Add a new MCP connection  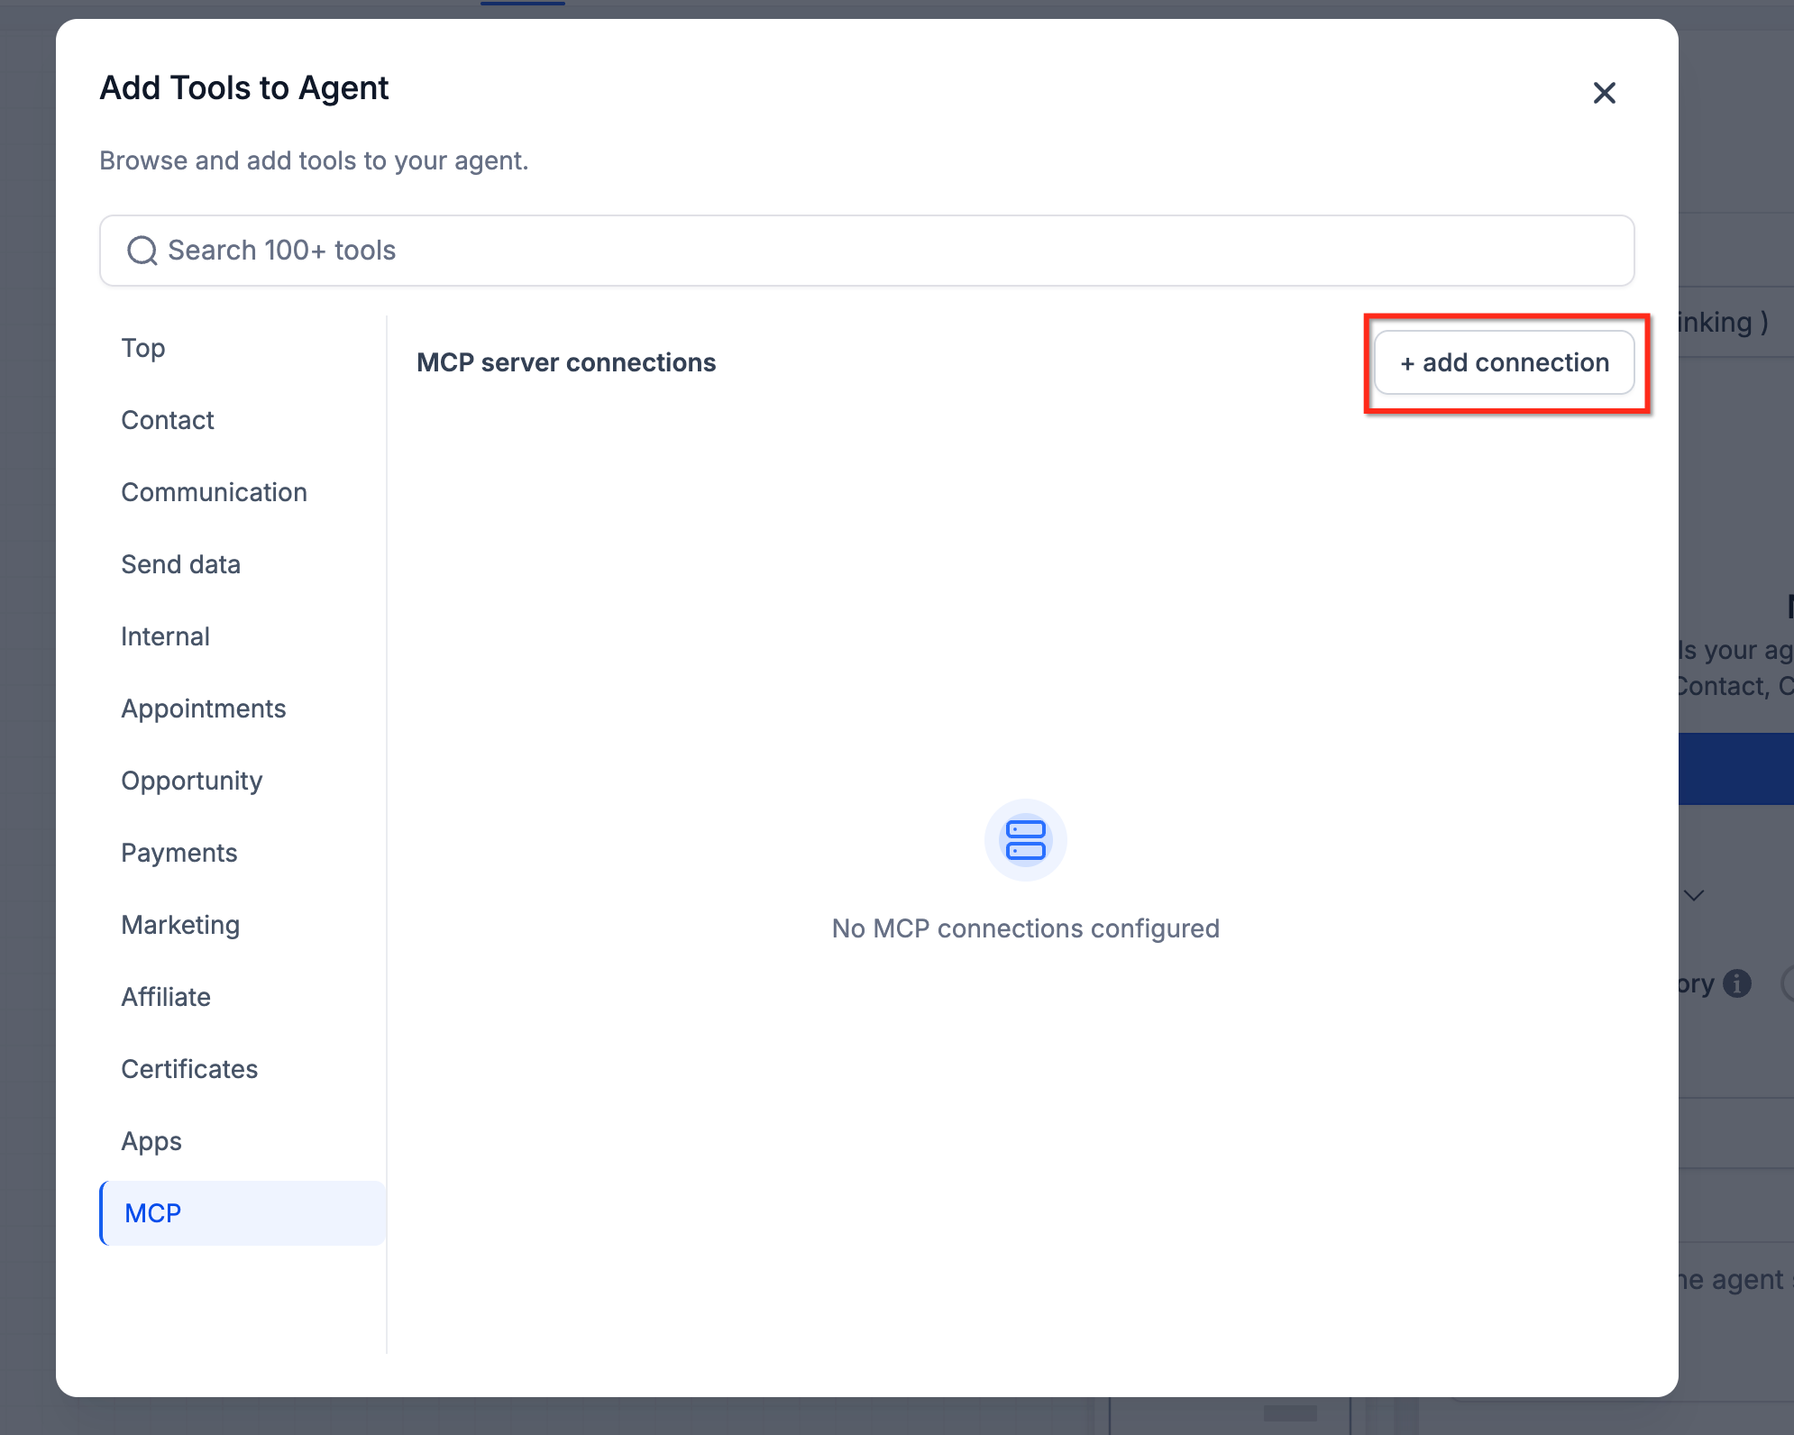pos(1504,362)
